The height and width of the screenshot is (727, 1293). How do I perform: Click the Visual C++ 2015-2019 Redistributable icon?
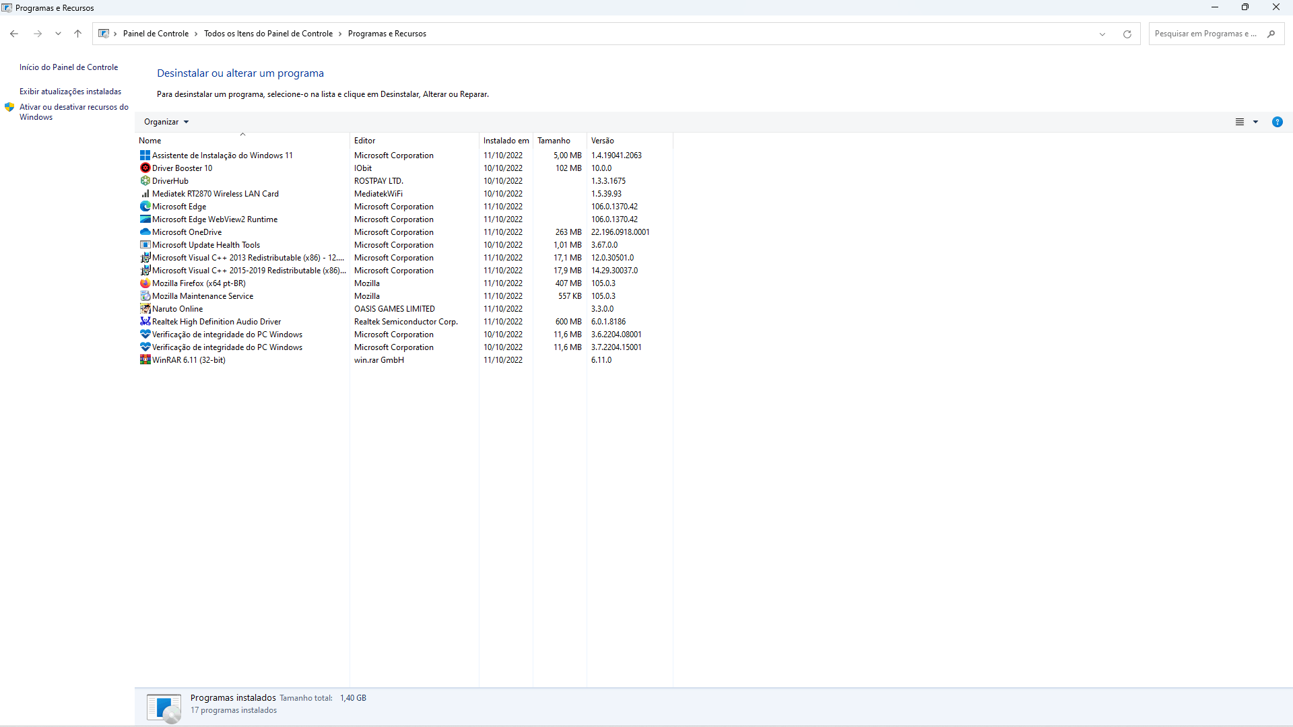point(145,271)
